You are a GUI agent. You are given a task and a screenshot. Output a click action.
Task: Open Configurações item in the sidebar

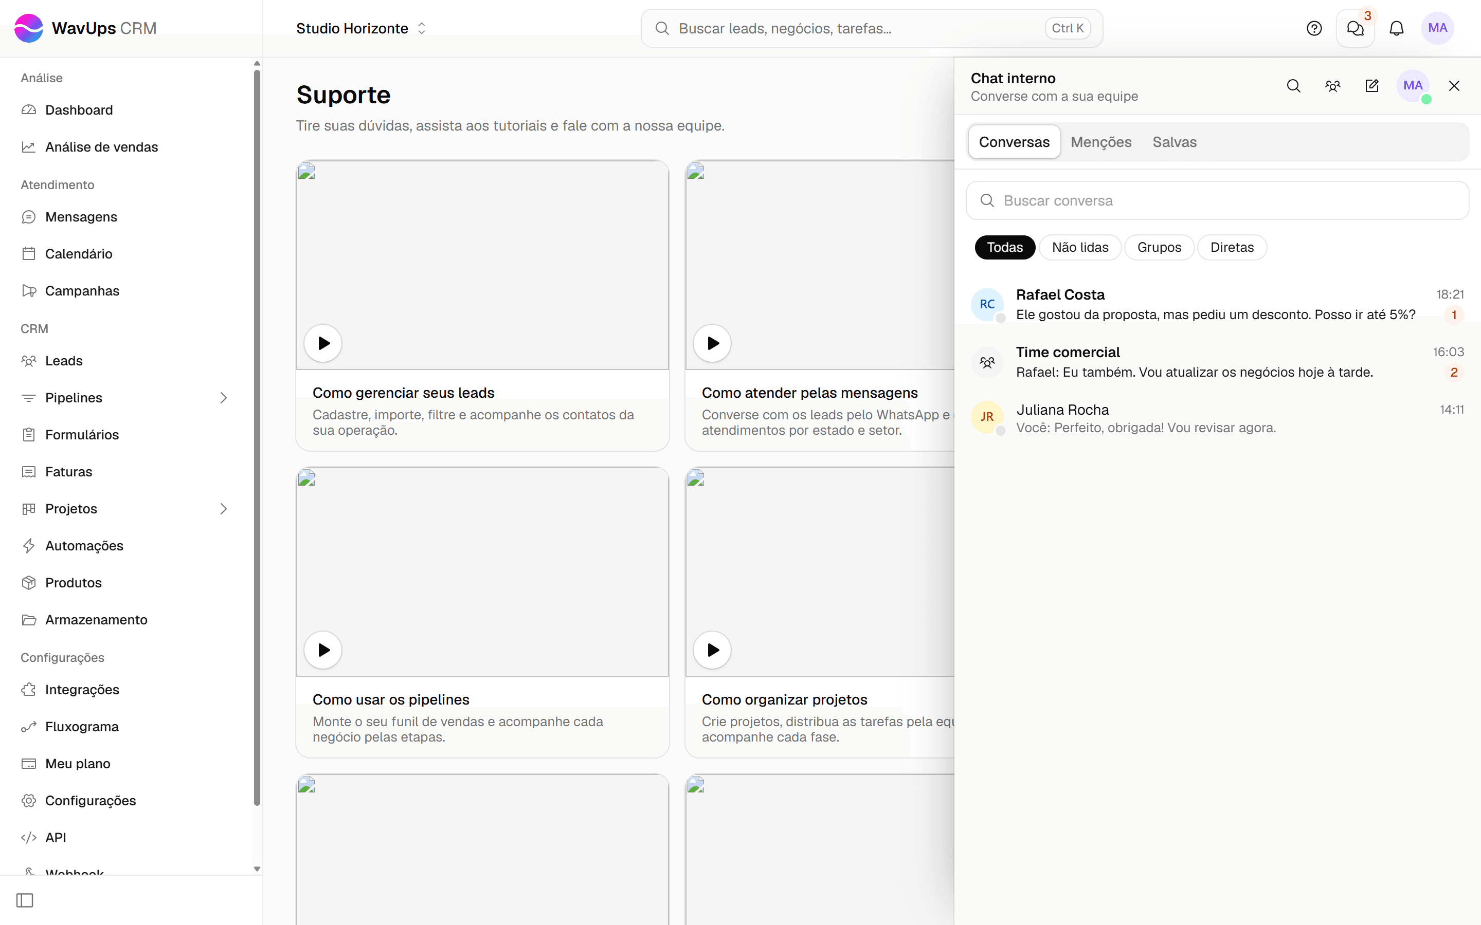[x=127, y=801]
